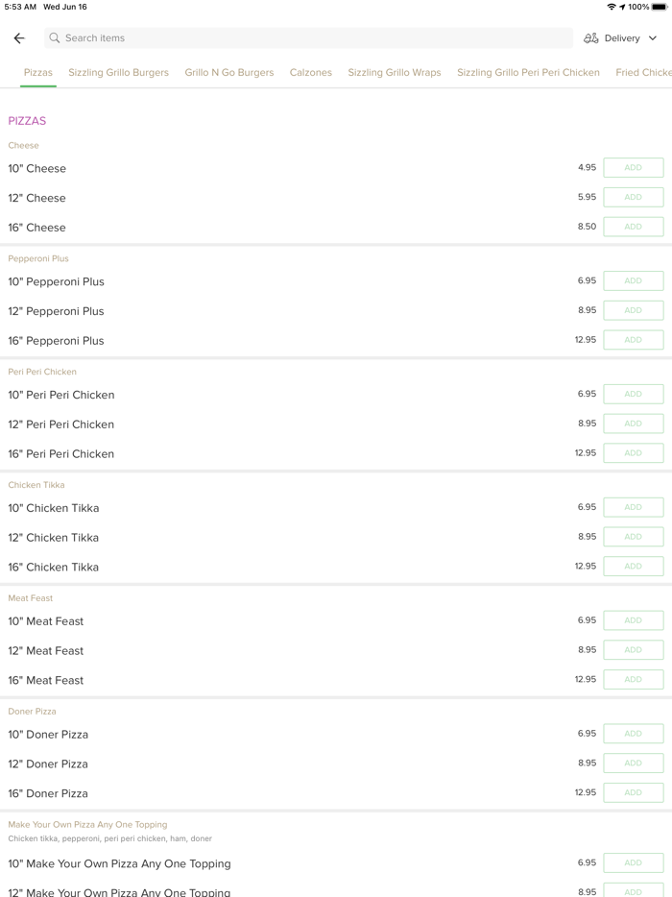
Task: Tap the back arrow icon
Action: 19,38
